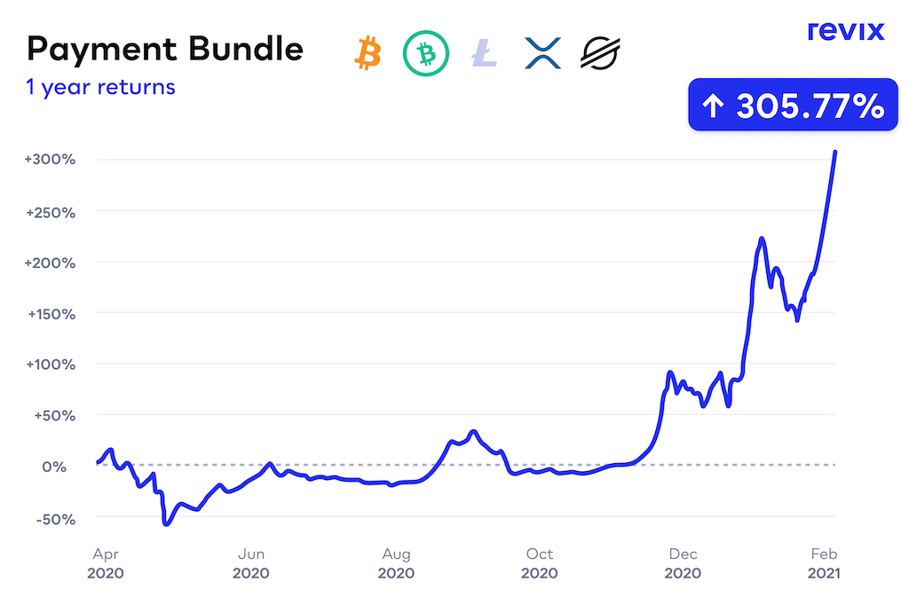
Task: Click the Payment Bundle title
Action: click(x=165, y=49)
